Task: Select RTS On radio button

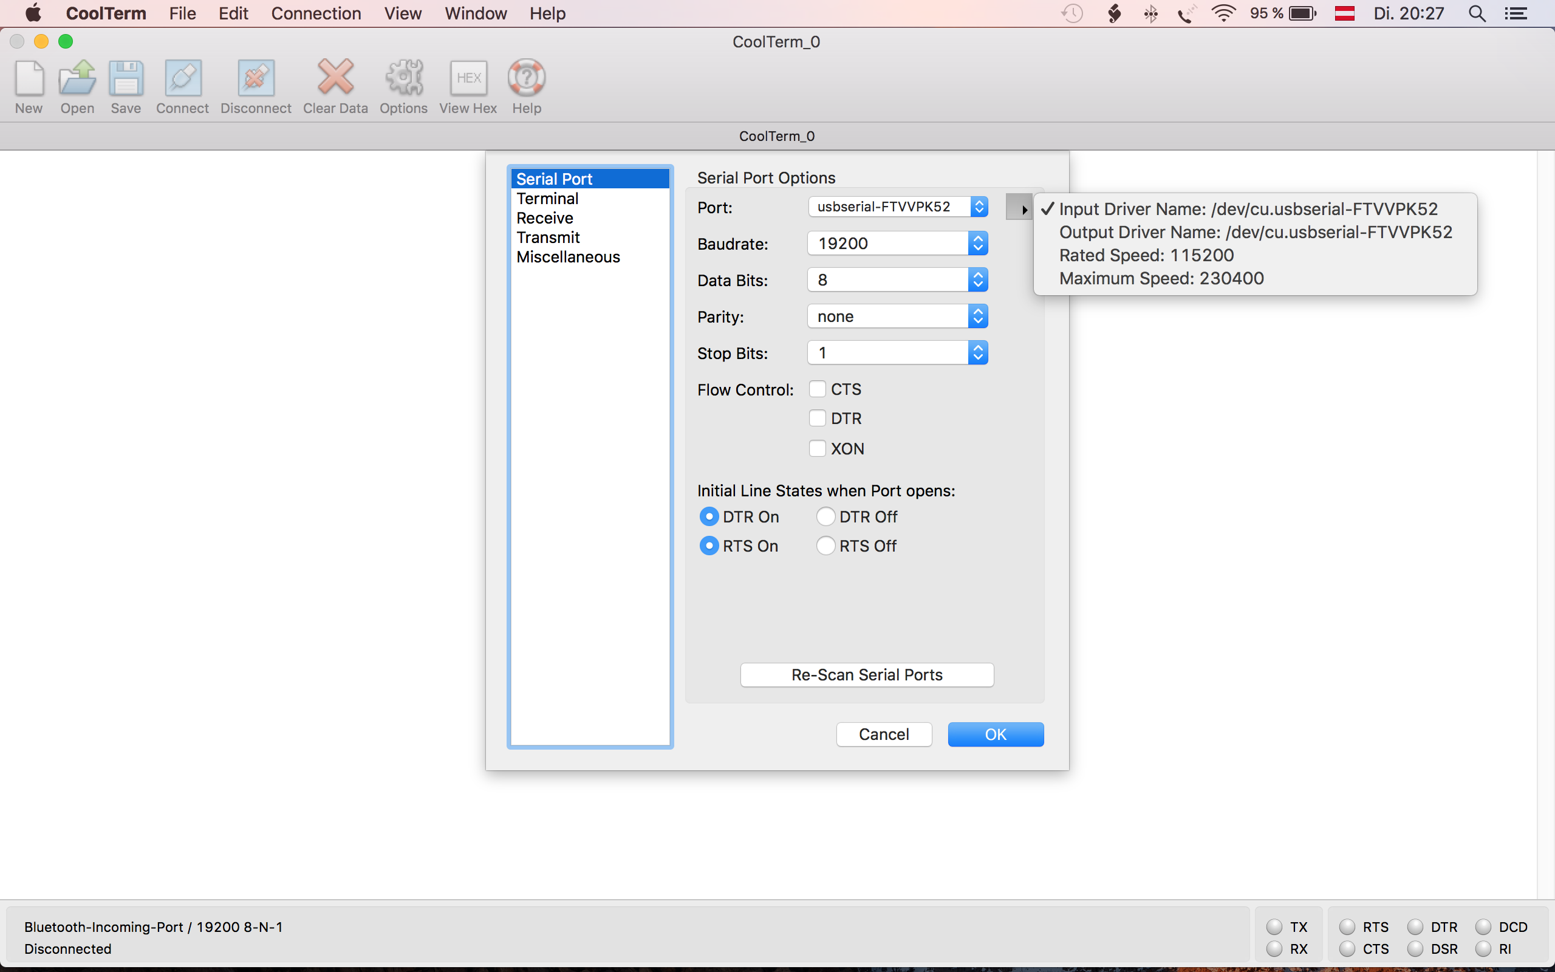Action: pyautogui.click(x=709, y=546)
